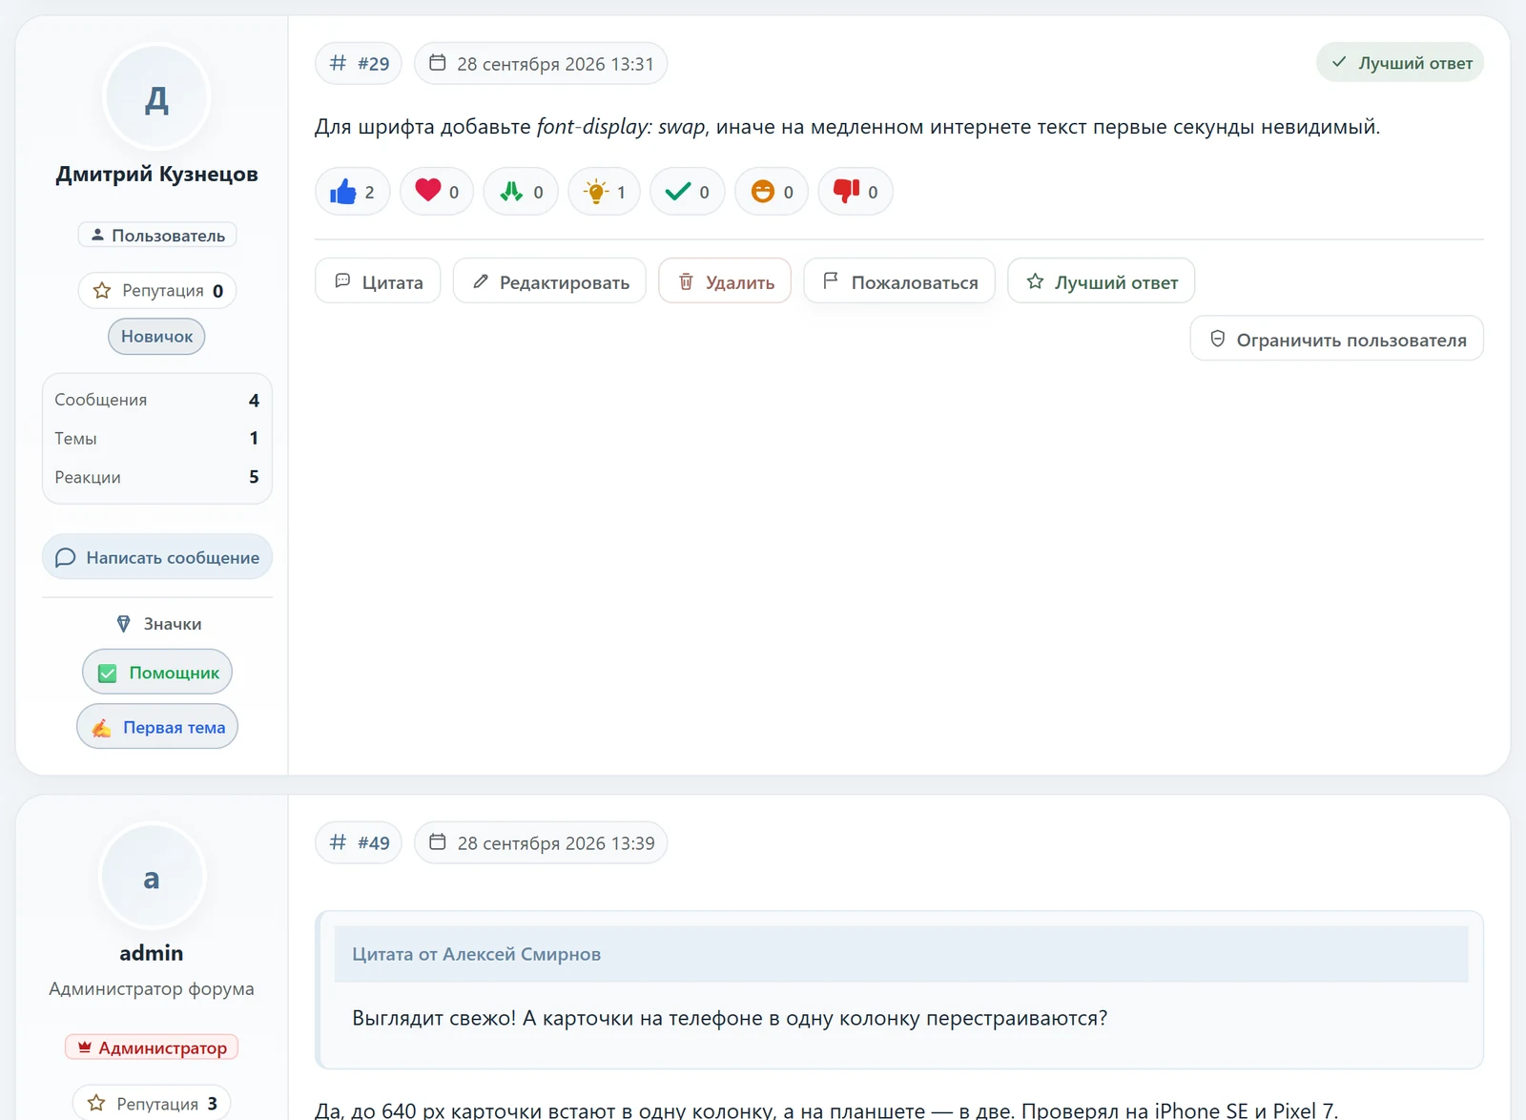
Task: Open the admin profile name link
Action: 152,953
